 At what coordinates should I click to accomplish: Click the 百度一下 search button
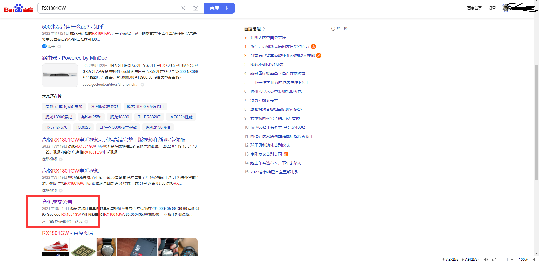click(219, 8)
